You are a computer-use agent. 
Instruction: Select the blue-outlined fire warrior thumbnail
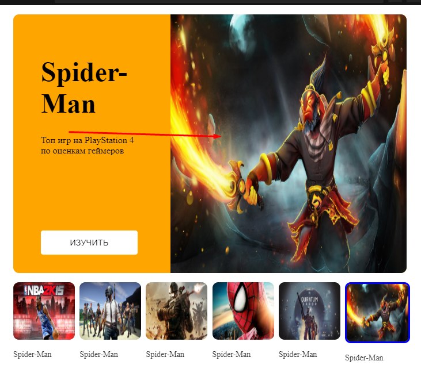pyautogui.click(x=377, y=313)
